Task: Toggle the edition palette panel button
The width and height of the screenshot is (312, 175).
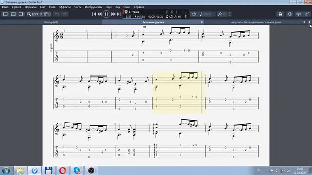Action: 5,14
